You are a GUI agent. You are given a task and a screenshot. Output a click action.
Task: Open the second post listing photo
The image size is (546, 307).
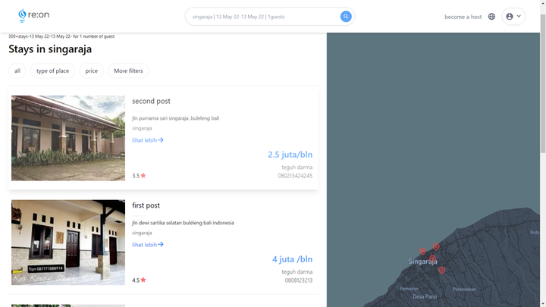(68, 138)
